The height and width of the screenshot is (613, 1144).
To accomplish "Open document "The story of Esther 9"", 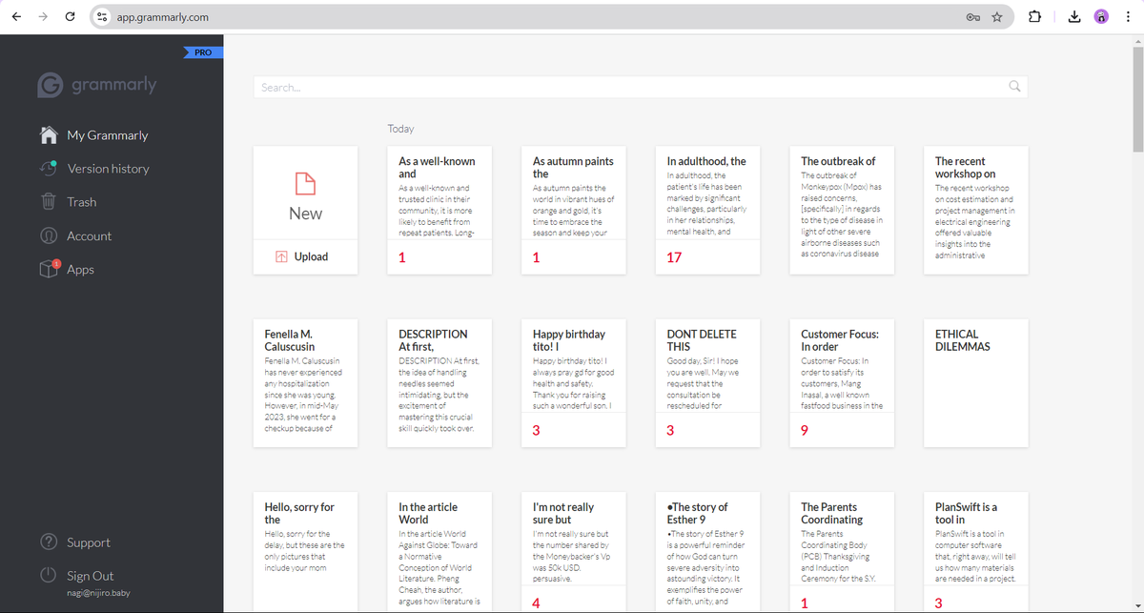I will pos(707,552).
